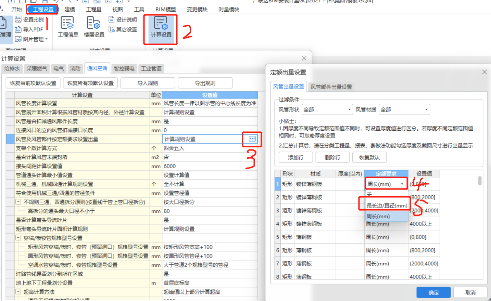Click the ellipsis button in 计算规则设置 cell
This screenshot has height=301, width=491.
pyautogui.click(x=252, y=139)
